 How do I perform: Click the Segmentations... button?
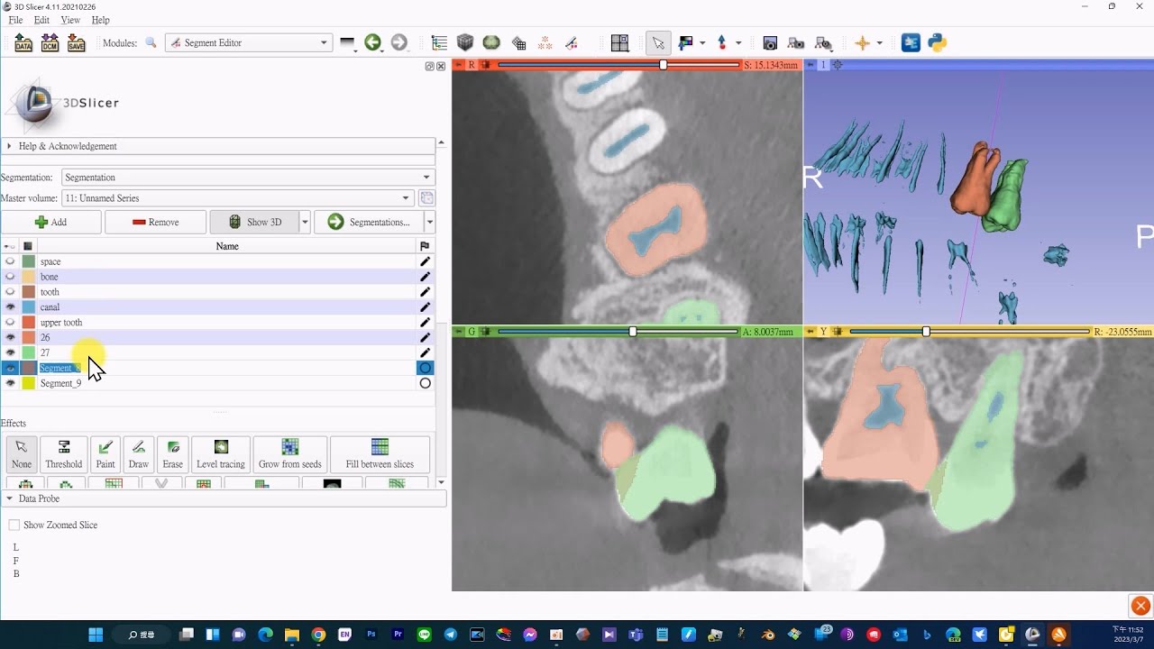point(370,222)
